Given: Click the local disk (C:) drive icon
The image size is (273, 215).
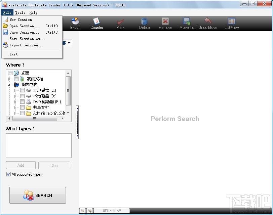Looking at the screenshot, I should pyautogui.click(x=29, y=90).
